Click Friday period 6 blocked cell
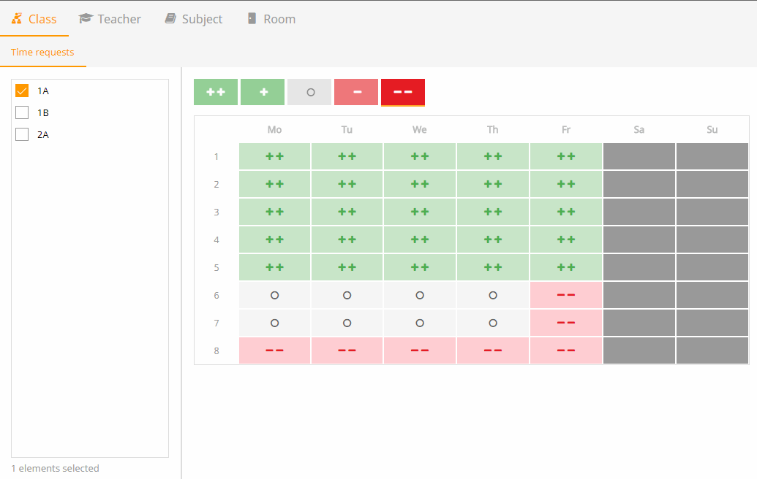Screen dimensions: 757x479 566,295
